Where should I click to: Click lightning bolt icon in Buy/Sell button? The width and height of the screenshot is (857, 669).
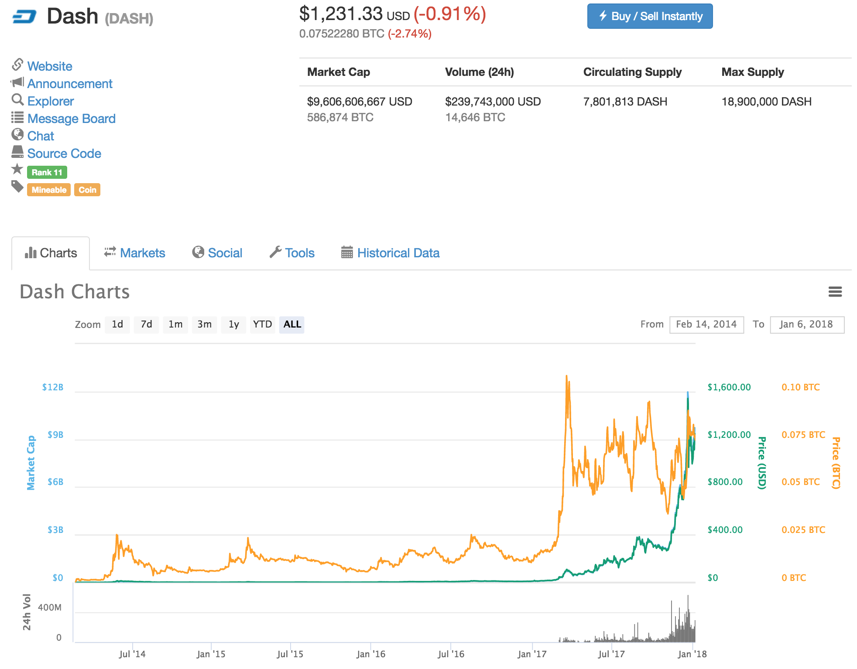pyautogui.click(x=603, y=16)
